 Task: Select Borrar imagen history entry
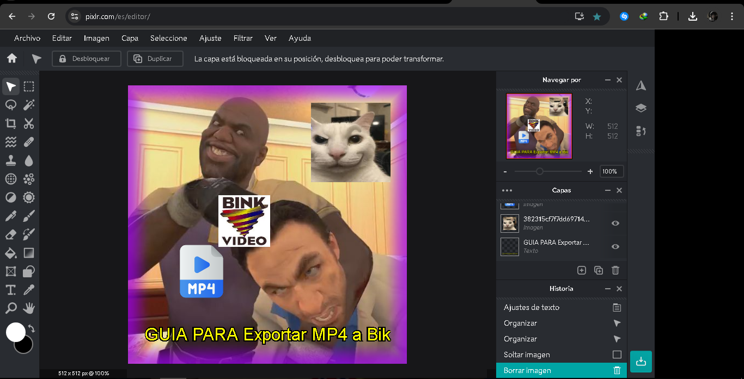pyautogui.click(x=562, y=370)
